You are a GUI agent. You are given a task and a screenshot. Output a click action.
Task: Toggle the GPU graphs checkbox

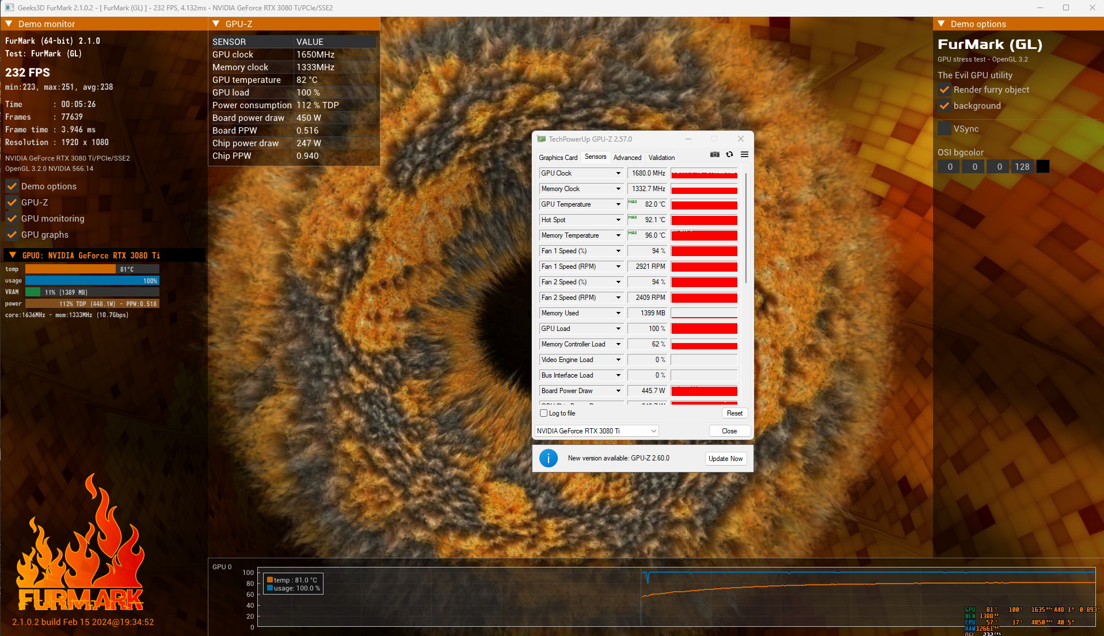pos(12,235)
